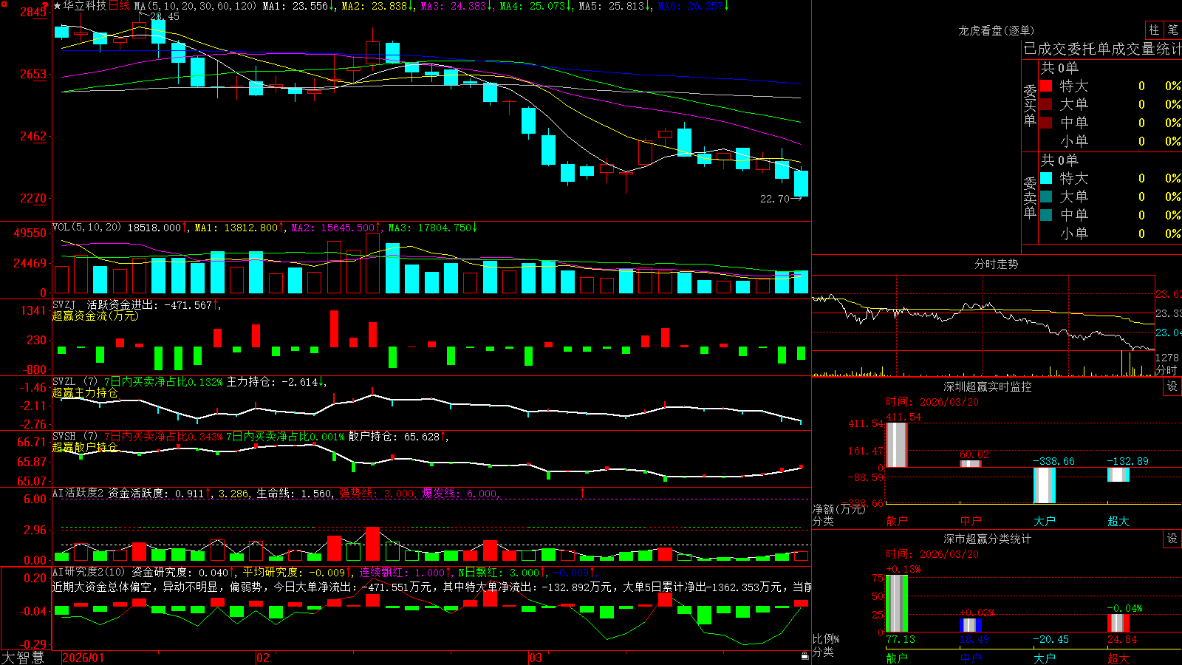The width and height of the screenshot is (1182, 665).
Task: Click the 龙虎看盘(逐单) panel title
Action: point(996,30)
